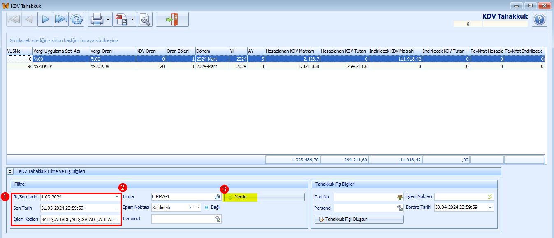Open the printer options dropdown arrow

(x=108, y=19)
